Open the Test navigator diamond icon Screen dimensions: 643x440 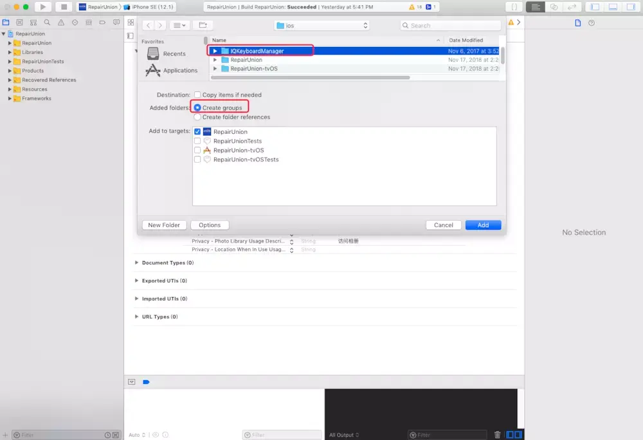[x=75, y=23]
